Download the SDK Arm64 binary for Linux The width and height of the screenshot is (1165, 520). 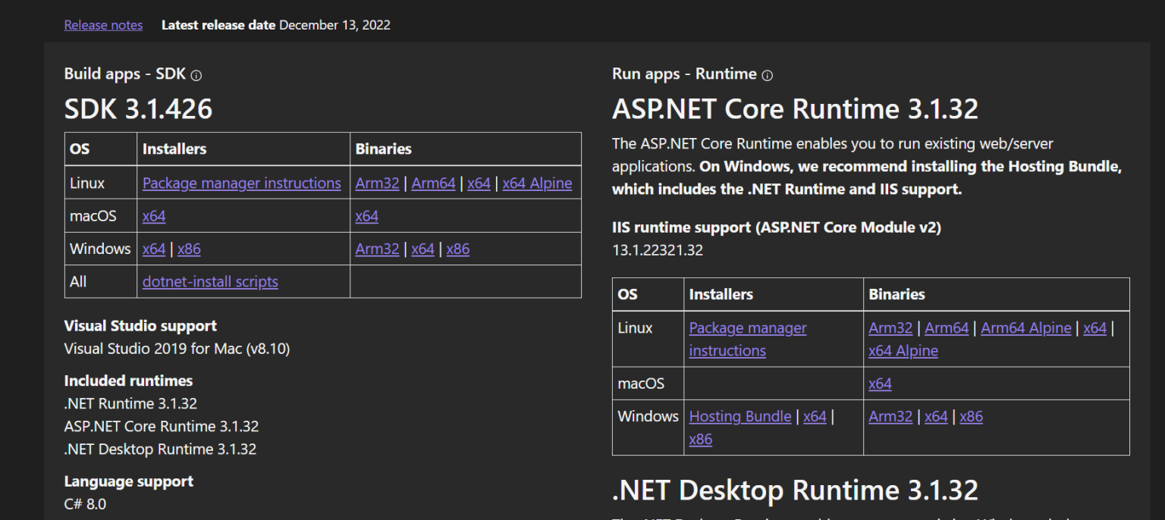[433, 183]
